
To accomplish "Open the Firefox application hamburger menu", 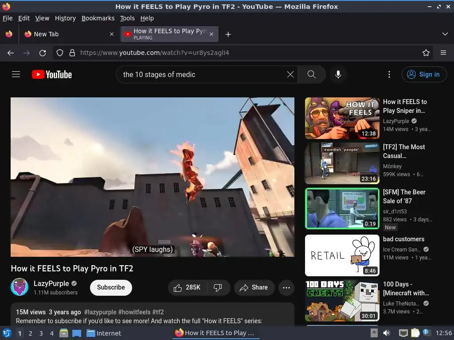I will coord(443,53).
